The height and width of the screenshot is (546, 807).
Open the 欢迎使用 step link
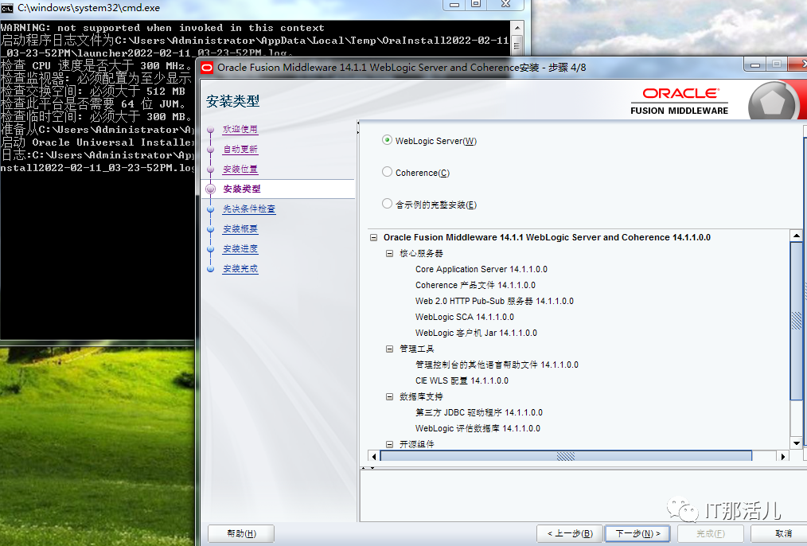[240, 129]
